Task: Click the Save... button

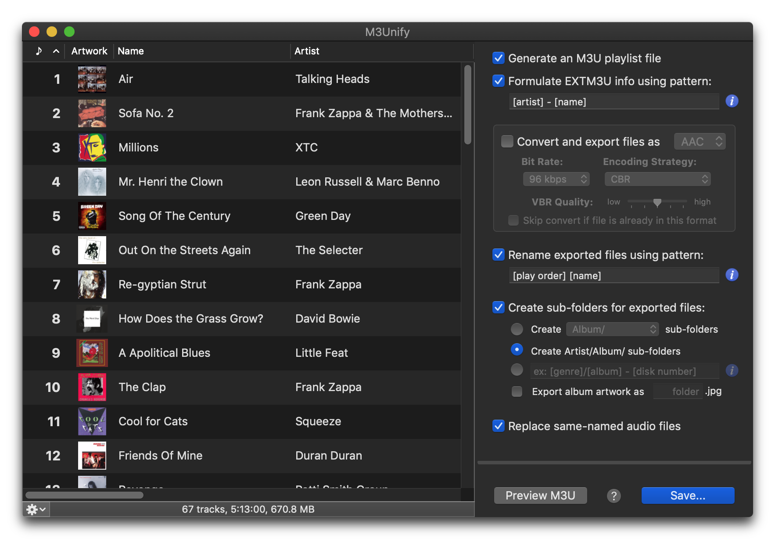Action: [x=688, y=496]
